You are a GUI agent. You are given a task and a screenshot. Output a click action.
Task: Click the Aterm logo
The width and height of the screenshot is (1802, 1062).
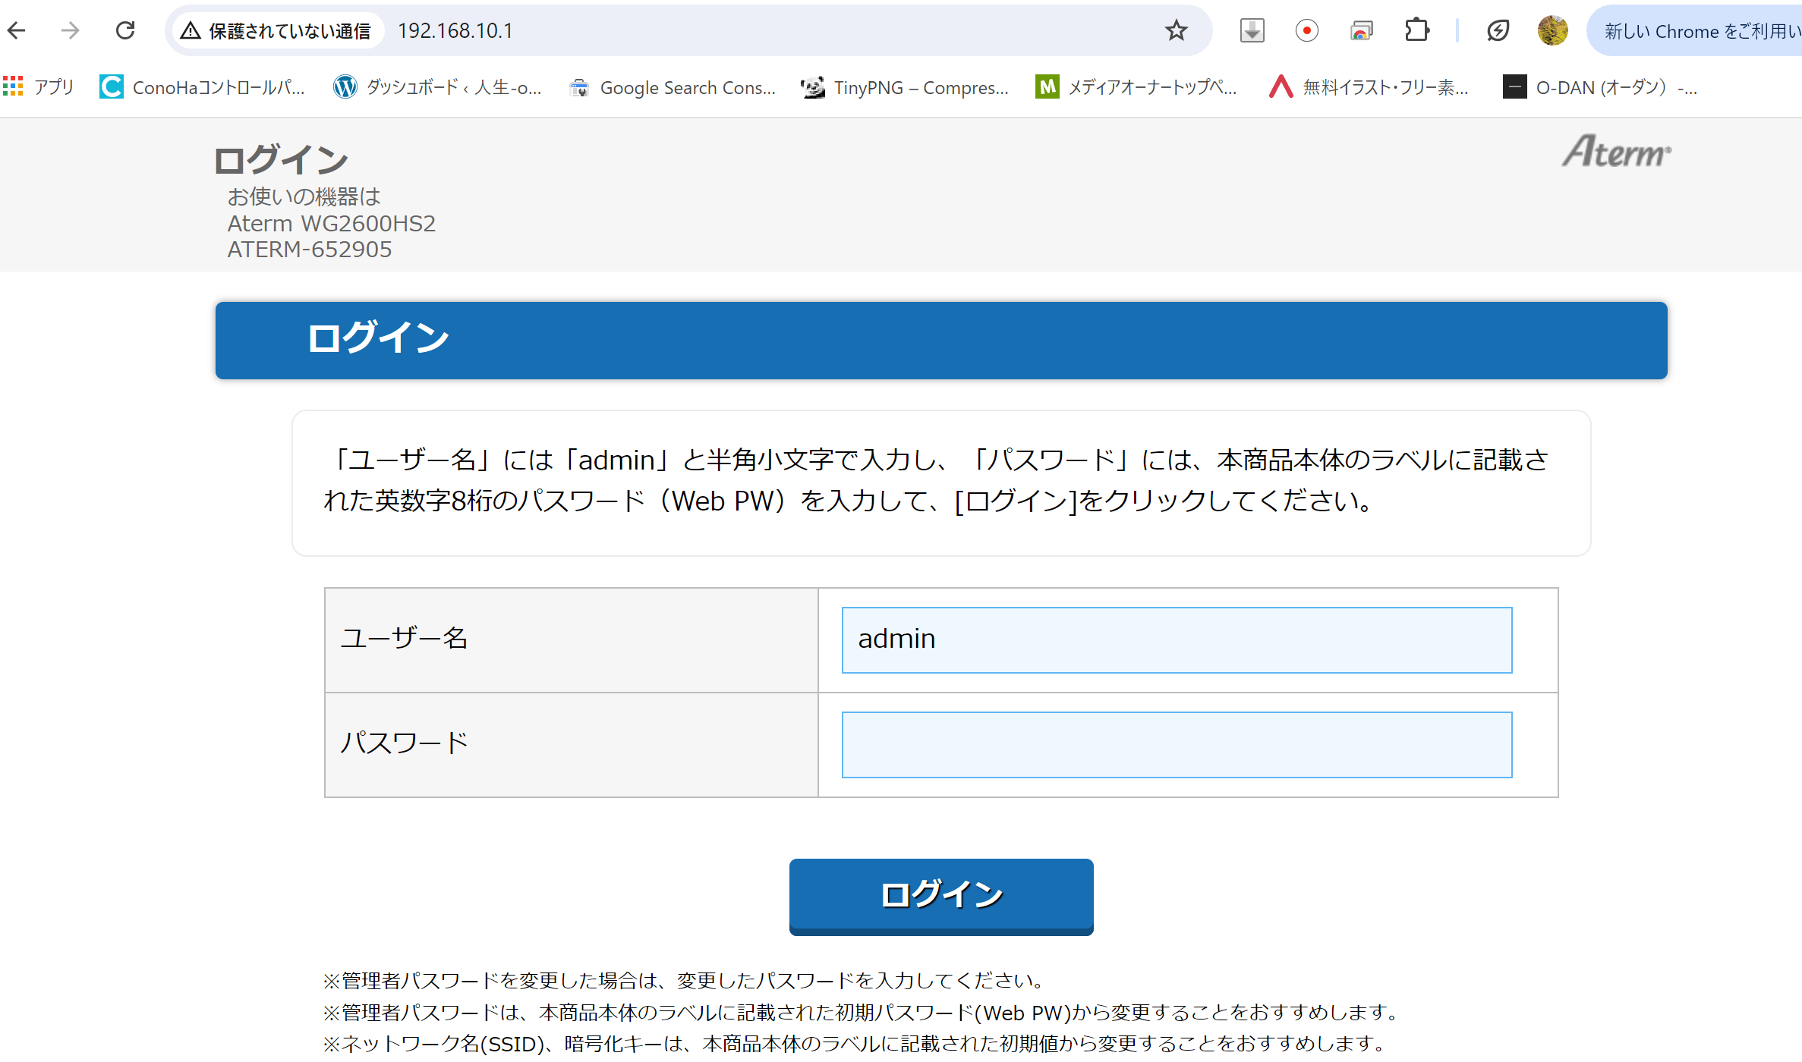[x=1617, y=151]
